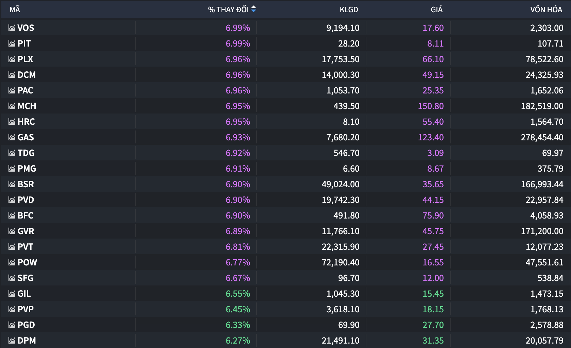
Task: Click the chart icon for DPM
Action: (x=12, y=341)
